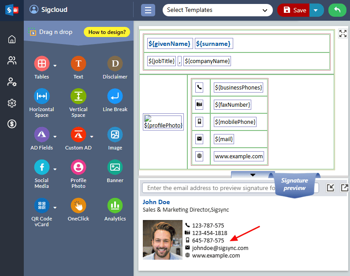Pick the Banner element icon
This screenshot has height=276, width=350.
115,168
